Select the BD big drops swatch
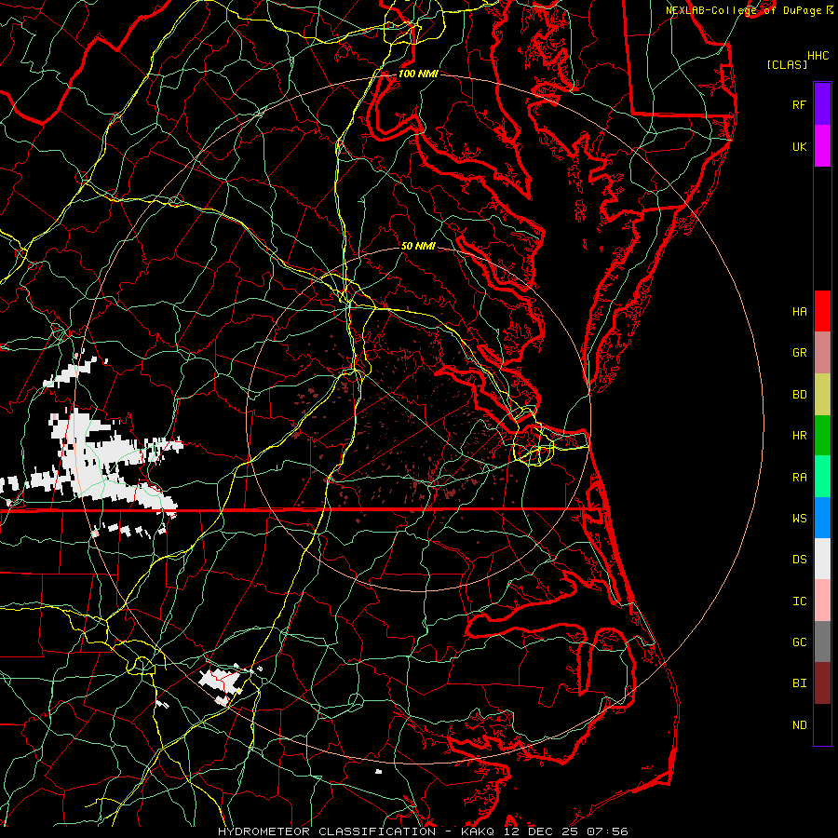Viewport: 838px width, 838px height. point(822,394)
